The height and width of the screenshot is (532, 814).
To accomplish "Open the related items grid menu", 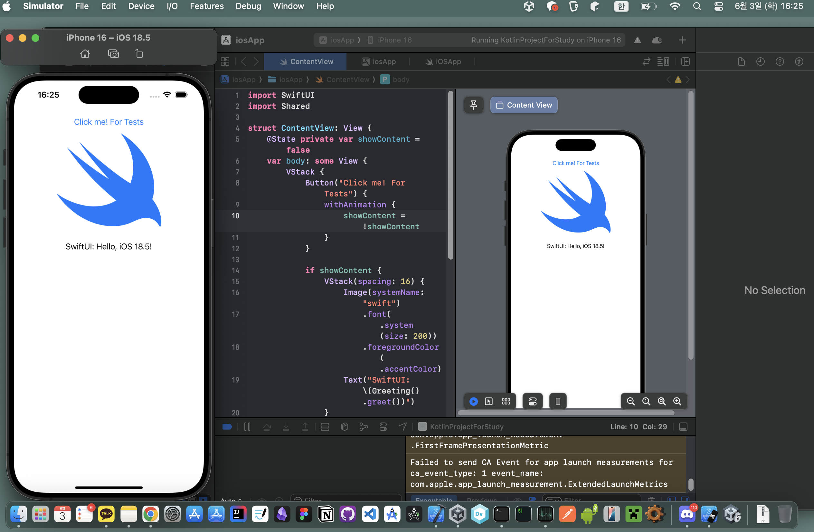I will (225, 62).
